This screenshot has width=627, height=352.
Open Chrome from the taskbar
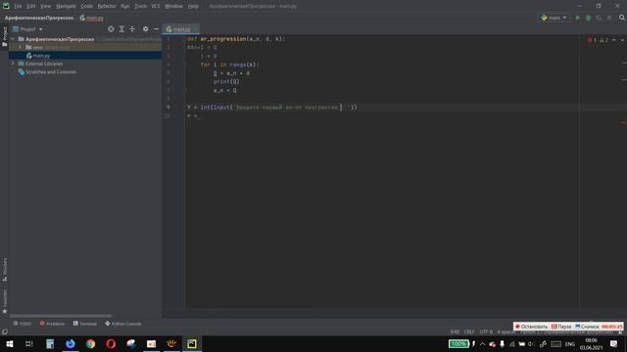click(x=91, y=343)
